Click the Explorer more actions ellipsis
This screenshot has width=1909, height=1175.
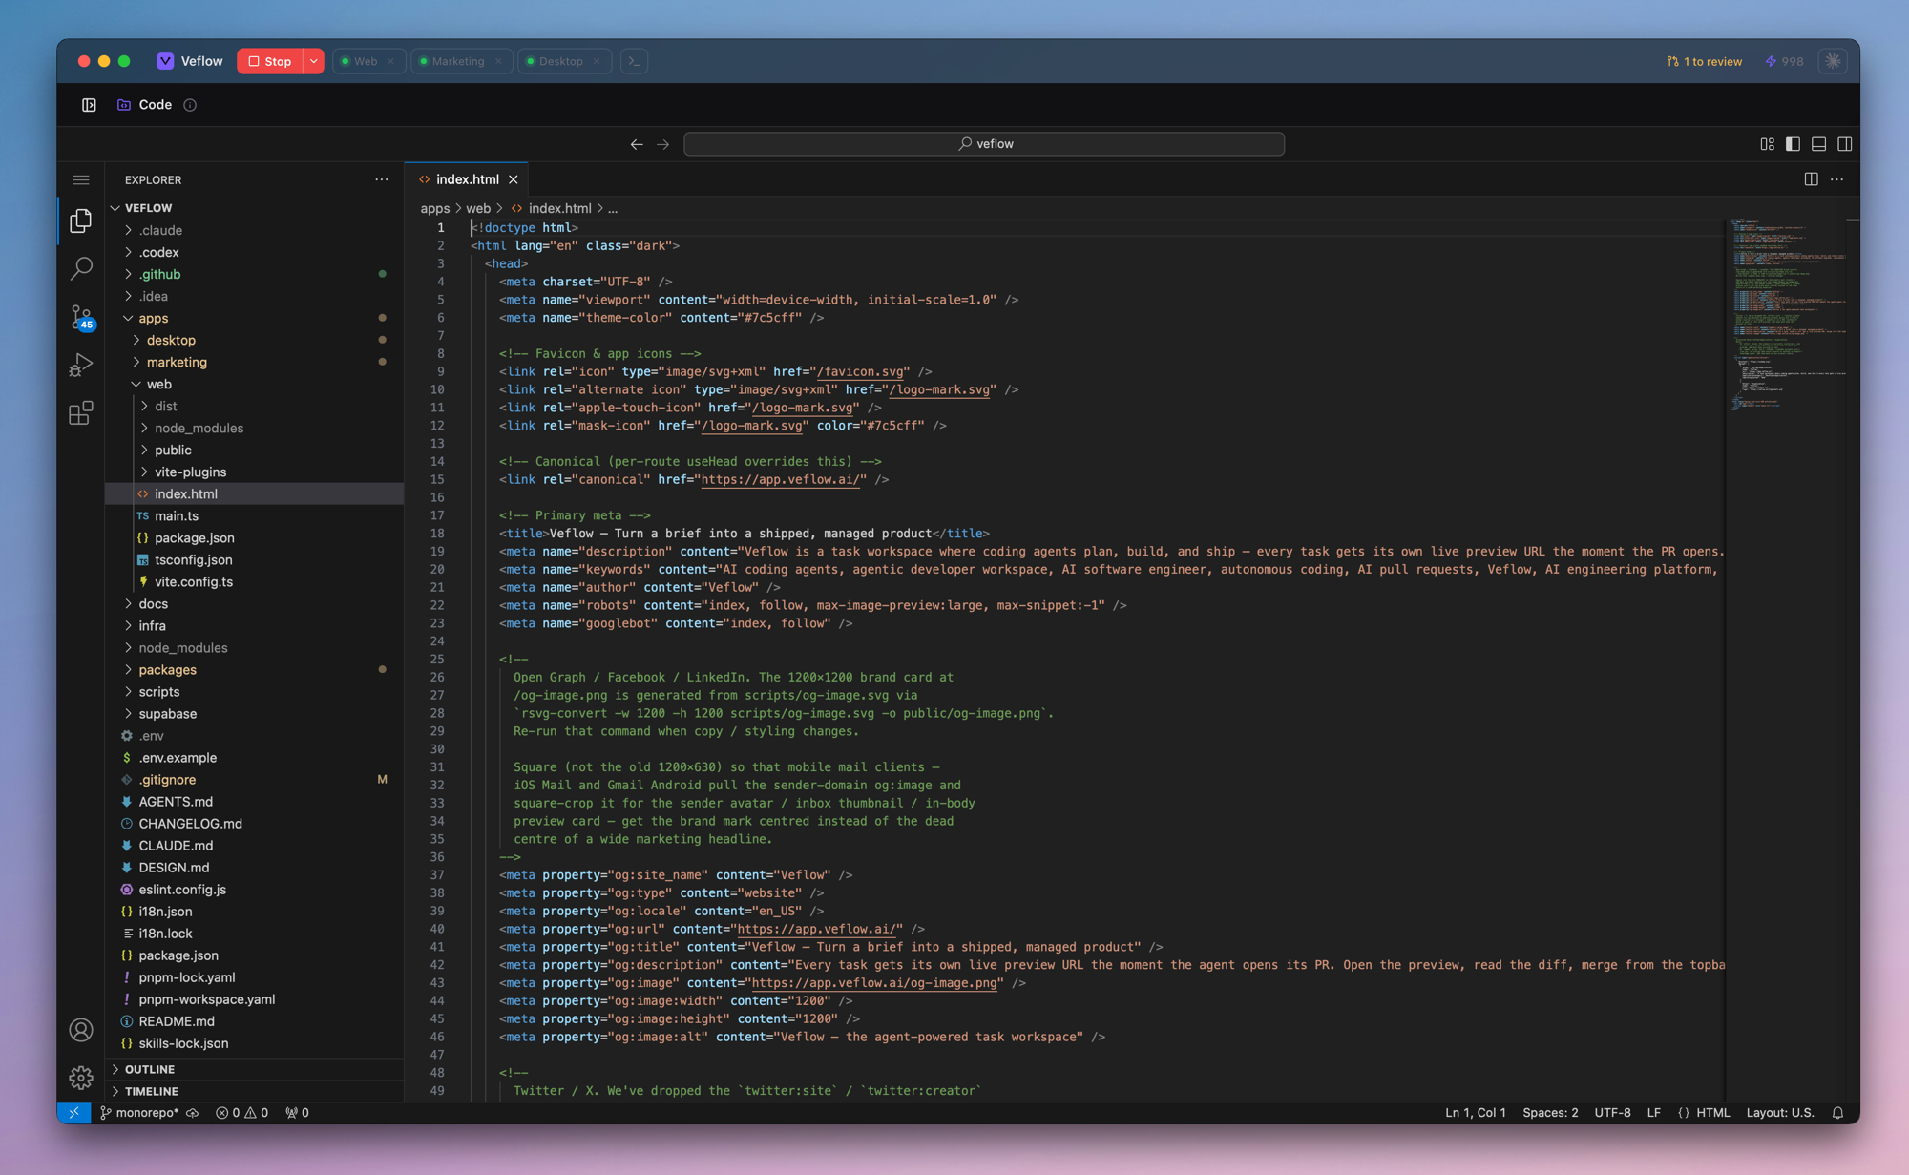[382, 179]
